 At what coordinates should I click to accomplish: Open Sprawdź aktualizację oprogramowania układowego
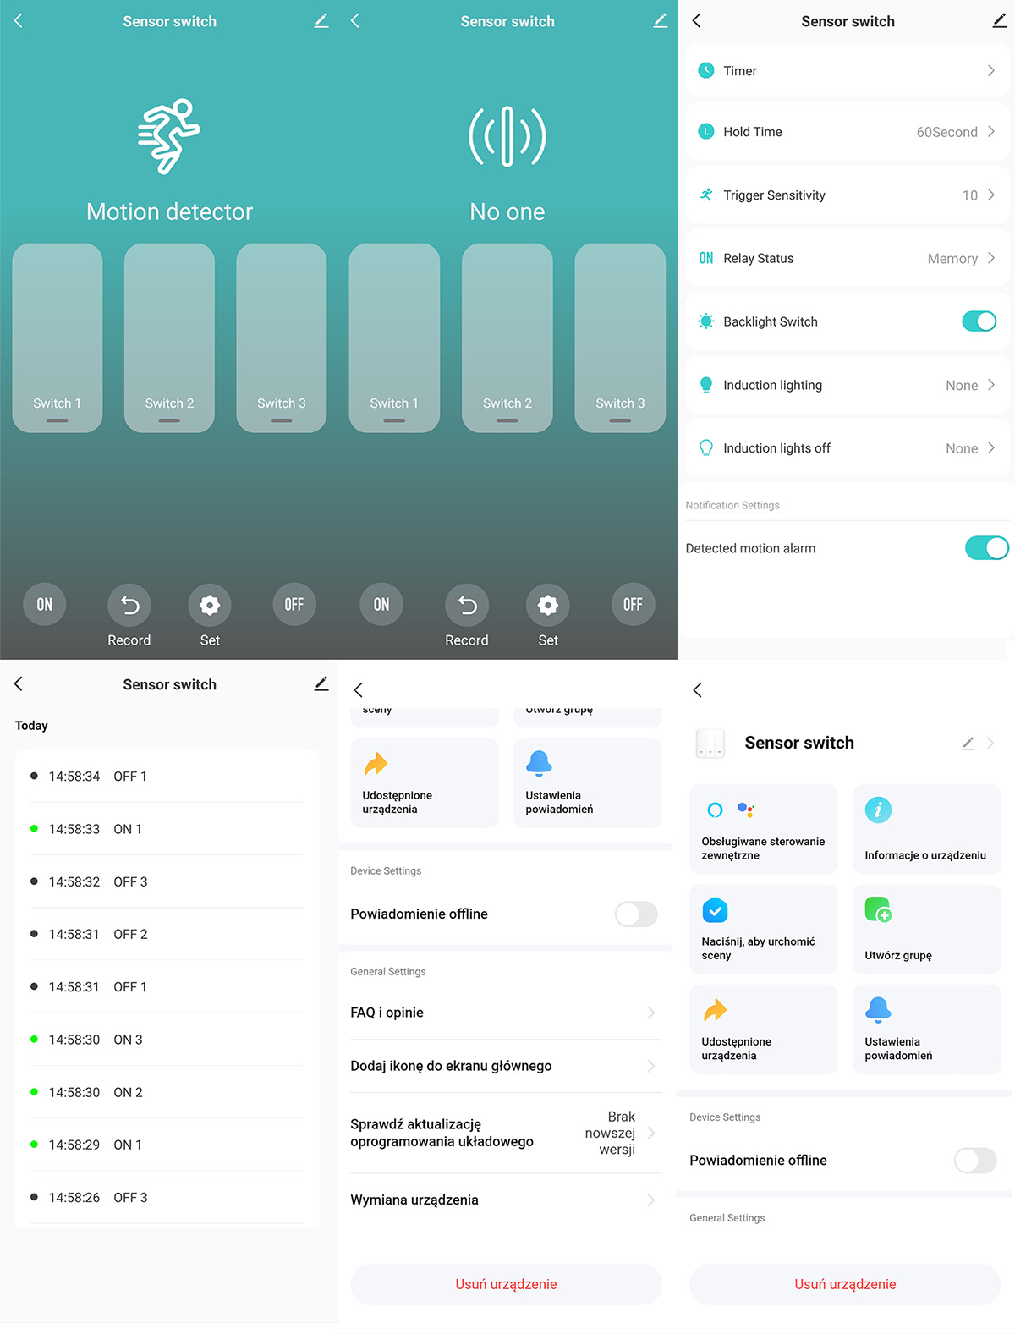(505, 1133)
